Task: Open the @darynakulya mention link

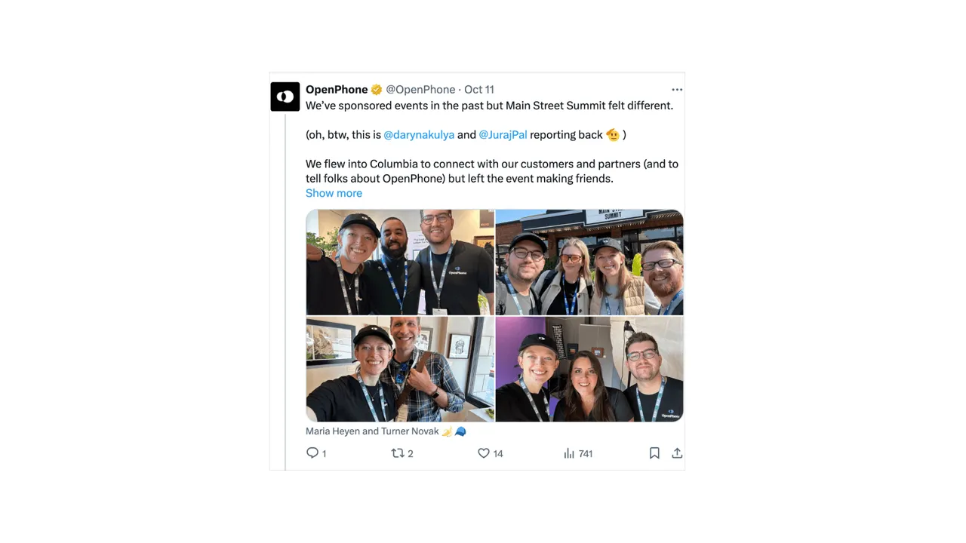Action: (x=419, y=135)
